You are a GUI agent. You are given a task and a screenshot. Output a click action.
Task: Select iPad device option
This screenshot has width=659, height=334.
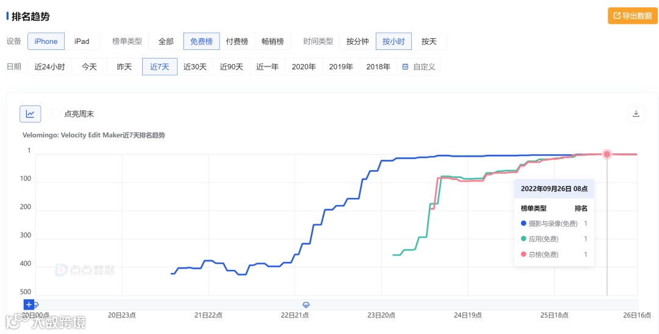(x=82, y=41)
